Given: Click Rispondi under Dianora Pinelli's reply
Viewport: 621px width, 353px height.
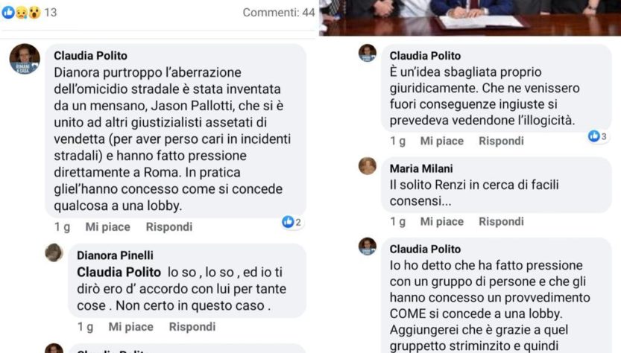Looking at the screenshot, I should point(192,326).
